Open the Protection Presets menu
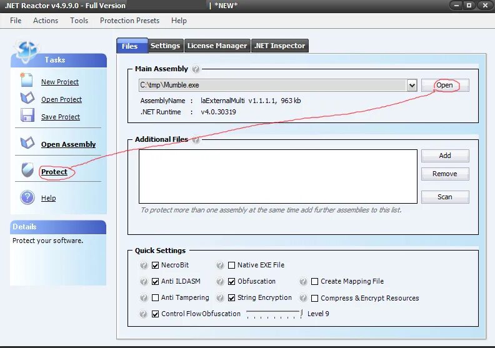 tap(130, 21)
